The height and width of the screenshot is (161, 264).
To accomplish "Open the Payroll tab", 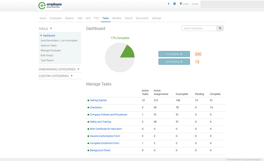I will (129, 18).
